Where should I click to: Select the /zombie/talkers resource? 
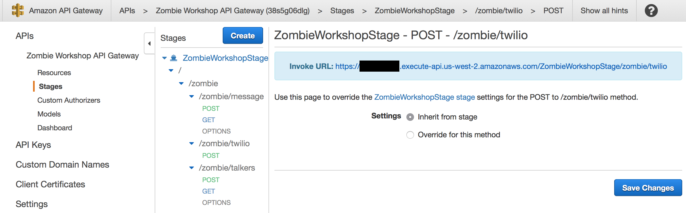click(227, 168)
